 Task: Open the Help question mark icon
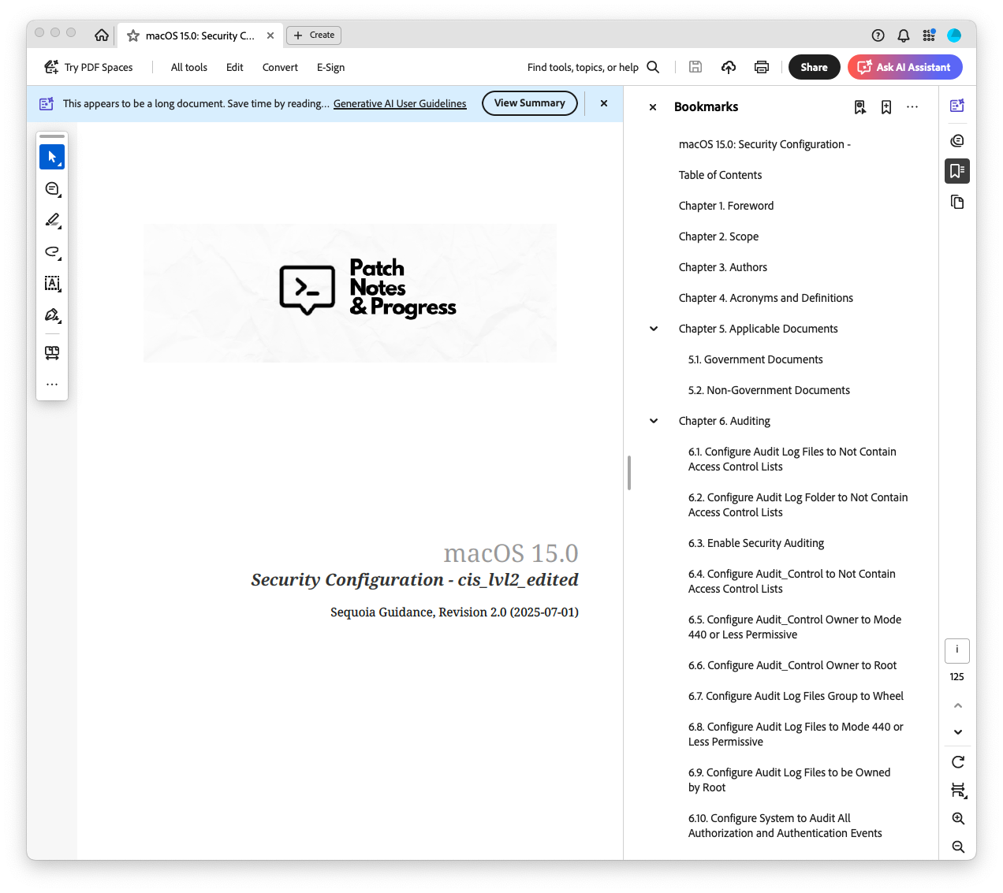(878, 35)
